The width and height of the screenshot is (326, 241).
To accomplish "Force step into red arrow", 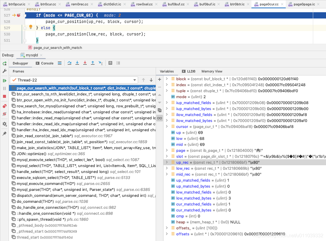I will (x=85, y=63).
